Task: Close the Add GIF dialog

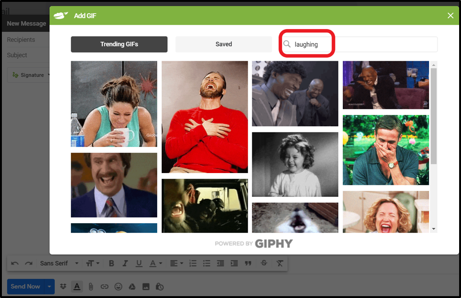Action: point(450,16)
